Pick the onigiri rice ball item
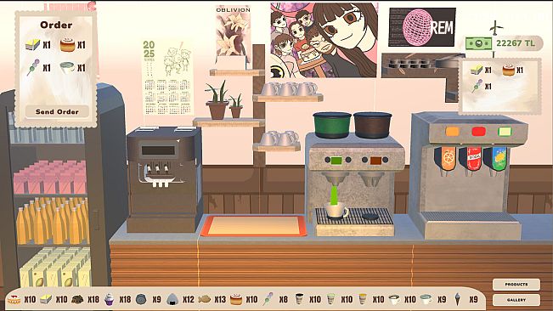553x311 pixels. tap(172, 300)
